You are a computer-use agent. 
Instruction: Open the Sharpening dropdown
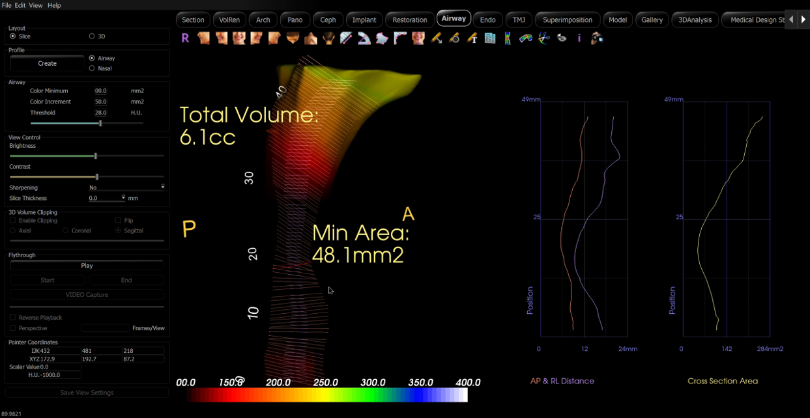[x=126, y=188]
